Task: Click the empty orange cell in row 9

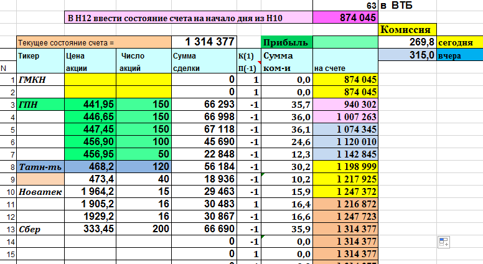Action: tap(40, 179)
